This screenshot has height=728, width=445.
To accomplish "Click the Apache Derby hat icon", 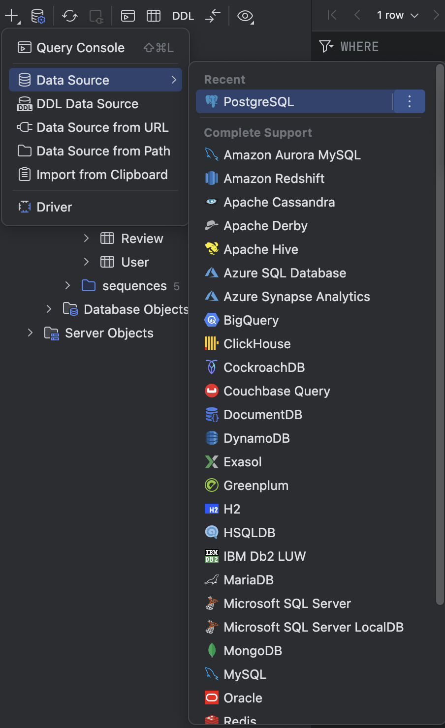I will (212, 225).
